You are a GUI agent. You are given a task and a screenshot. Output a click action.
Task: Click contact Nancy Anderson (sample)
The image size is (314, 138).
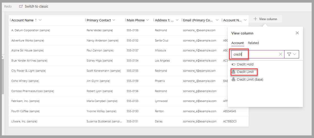pos(102,40)
